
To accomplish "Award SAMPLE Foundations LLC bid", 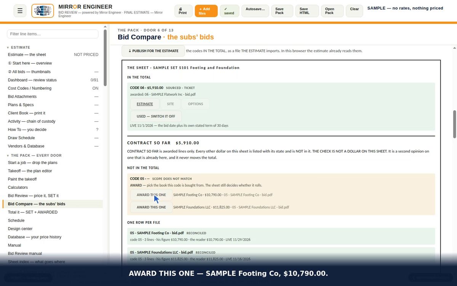I will [151, 207].
